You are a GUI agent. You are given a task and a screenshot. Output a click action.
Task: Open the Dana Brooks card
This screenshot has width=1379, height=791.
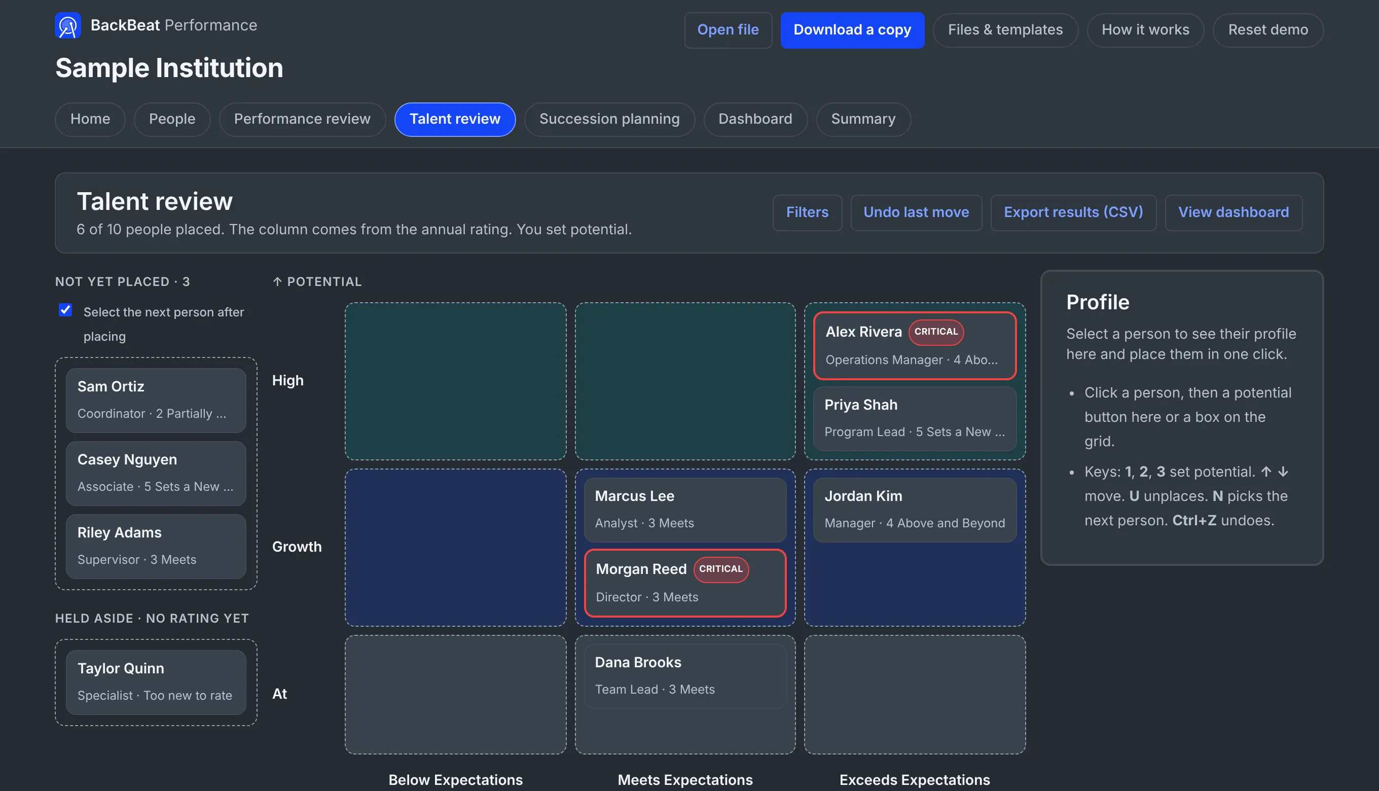click(685, 676)
